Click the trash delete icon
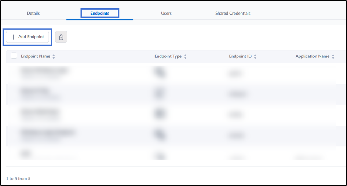347x186 pixels. (x=61, y=37)
